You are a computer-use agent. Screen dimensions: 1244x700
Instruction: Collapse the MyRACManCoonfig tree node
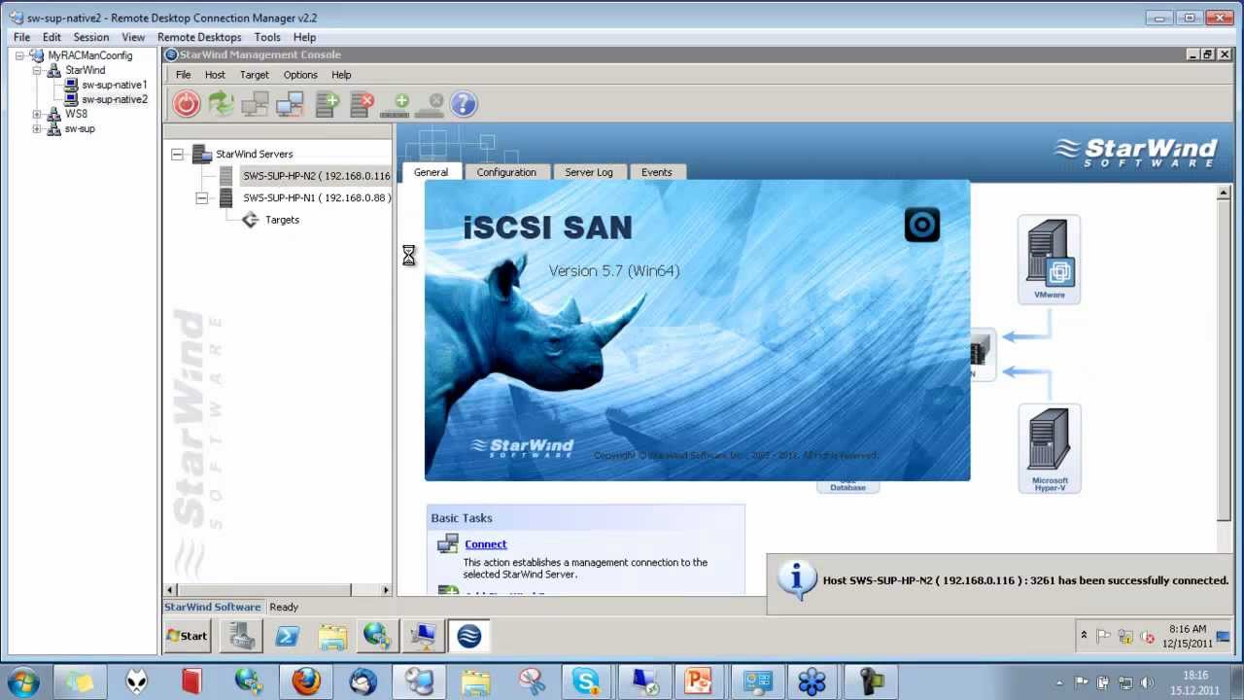[x=19, y=55]
